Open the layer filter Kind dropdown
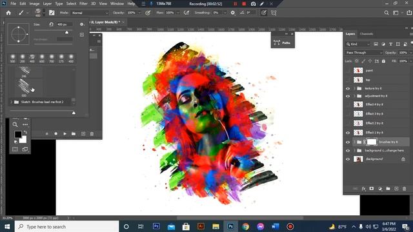The height and width of the screenshot is (232, 413). (358, 44)
